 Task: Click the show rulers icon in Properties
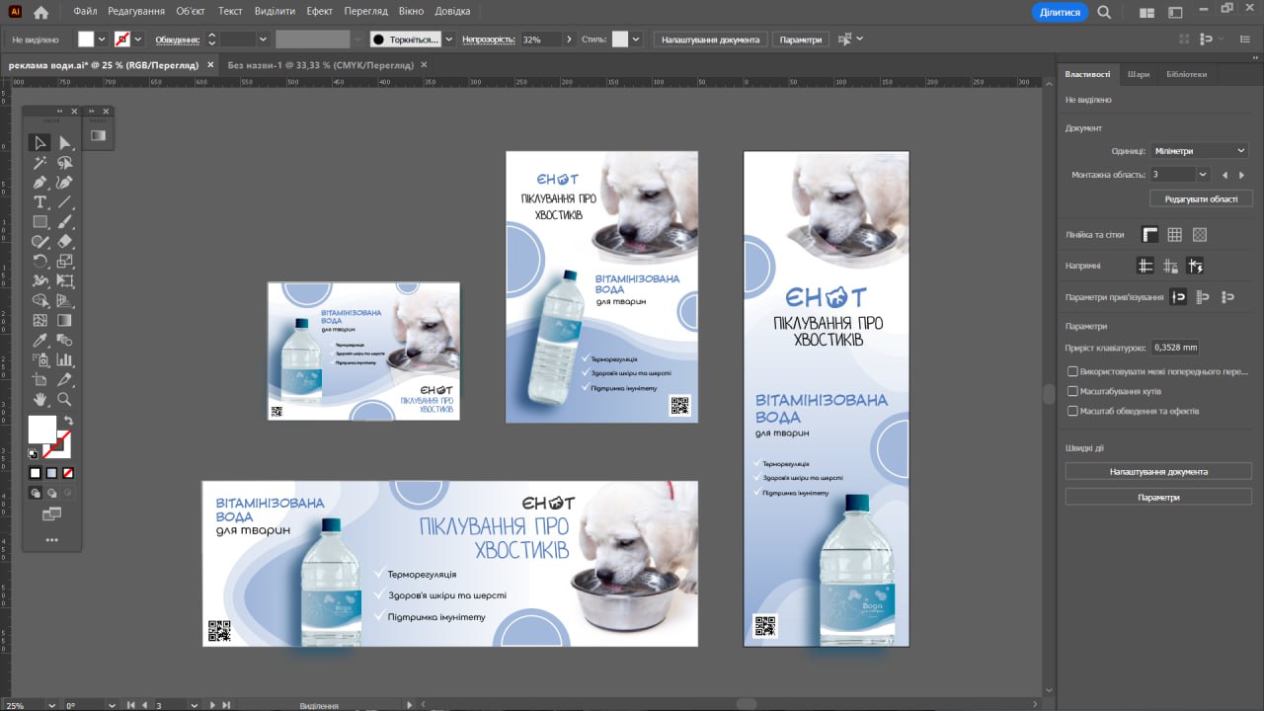tap(1149, 235)
